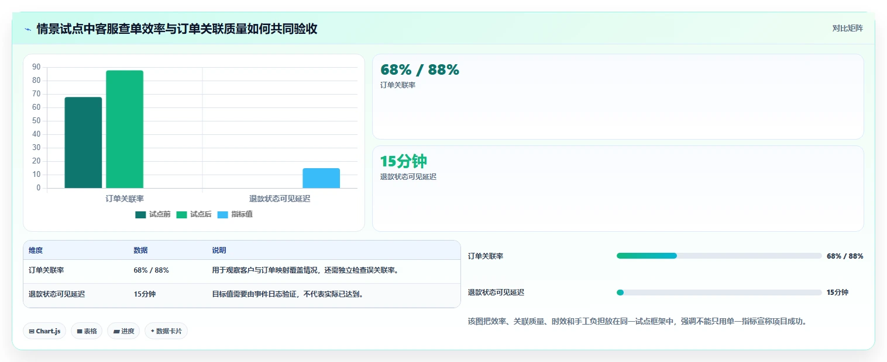Select the Chart.js tag chip

44,331
